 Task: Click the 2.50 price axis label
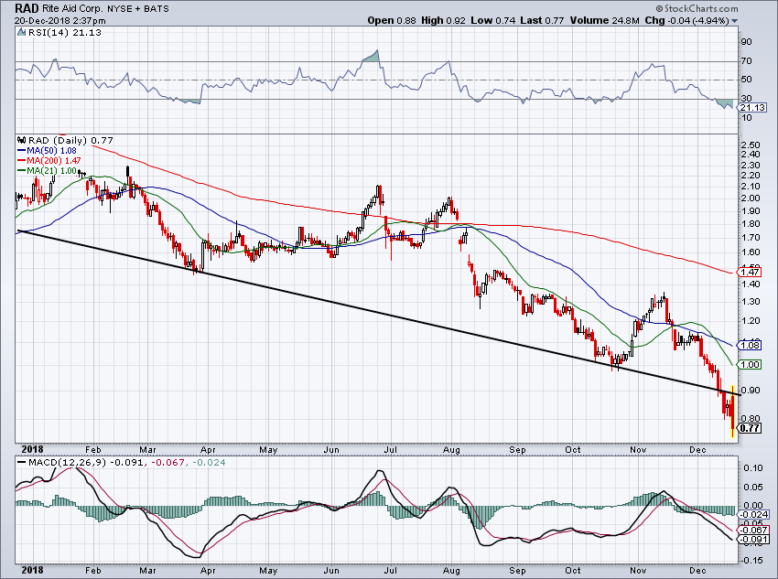(750, 145)
